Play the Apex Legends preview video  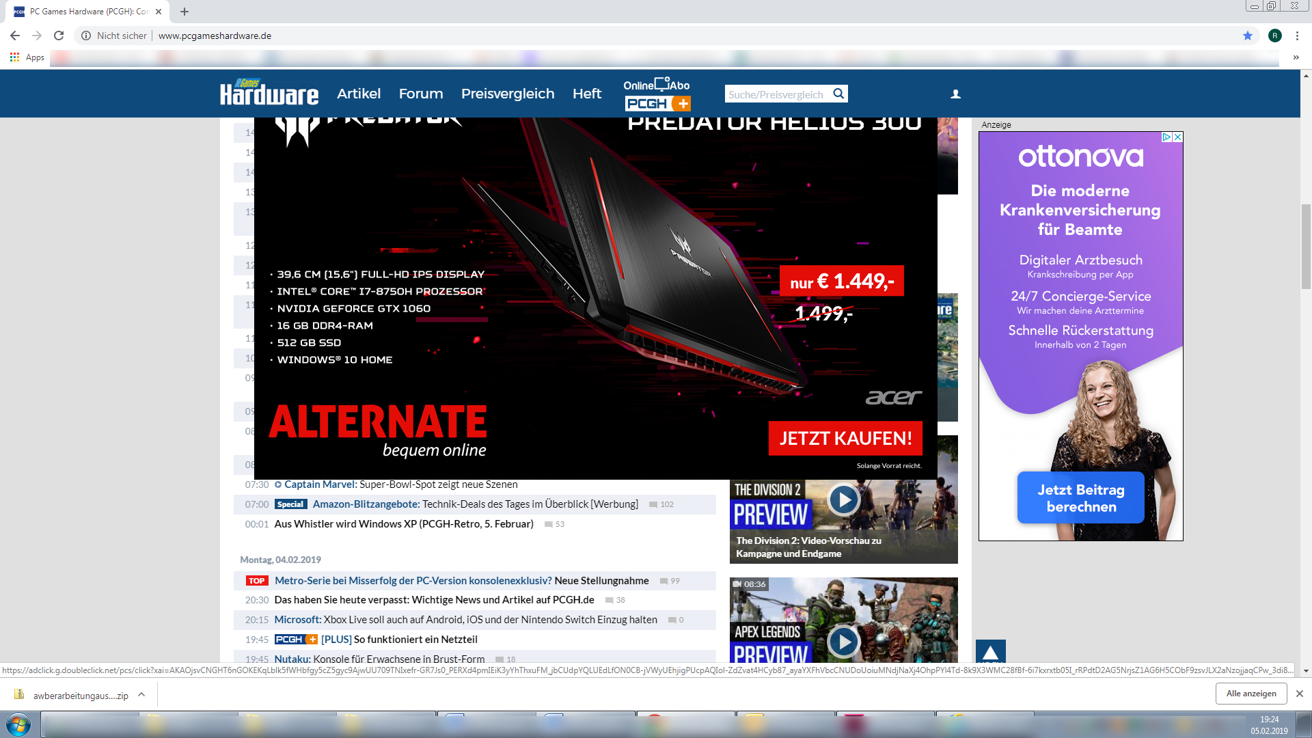844,642
